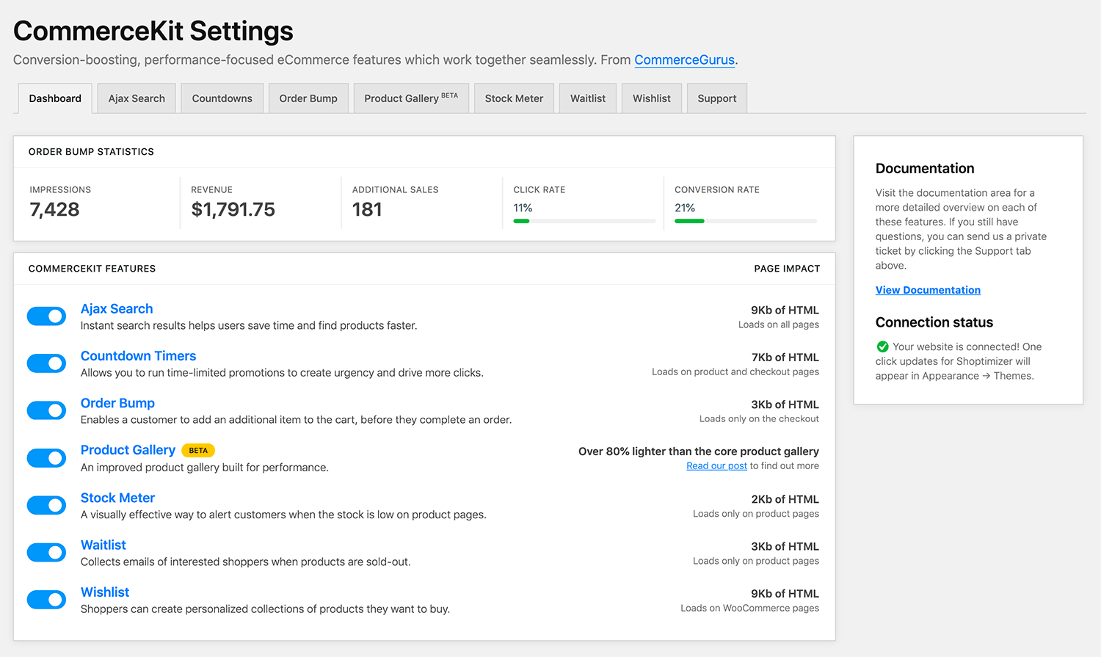This screenshot has height=657, width=1101.
Task: Disable the Countdown Timers switch
Action: coord(46,363)
